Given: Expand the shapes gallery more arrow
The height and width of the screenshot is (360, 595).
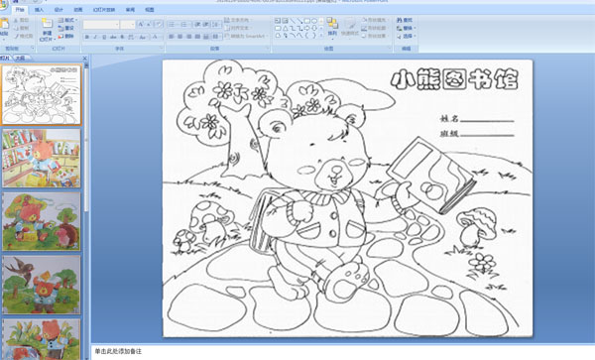Looking at the screenshot, I should click(321, 36).
